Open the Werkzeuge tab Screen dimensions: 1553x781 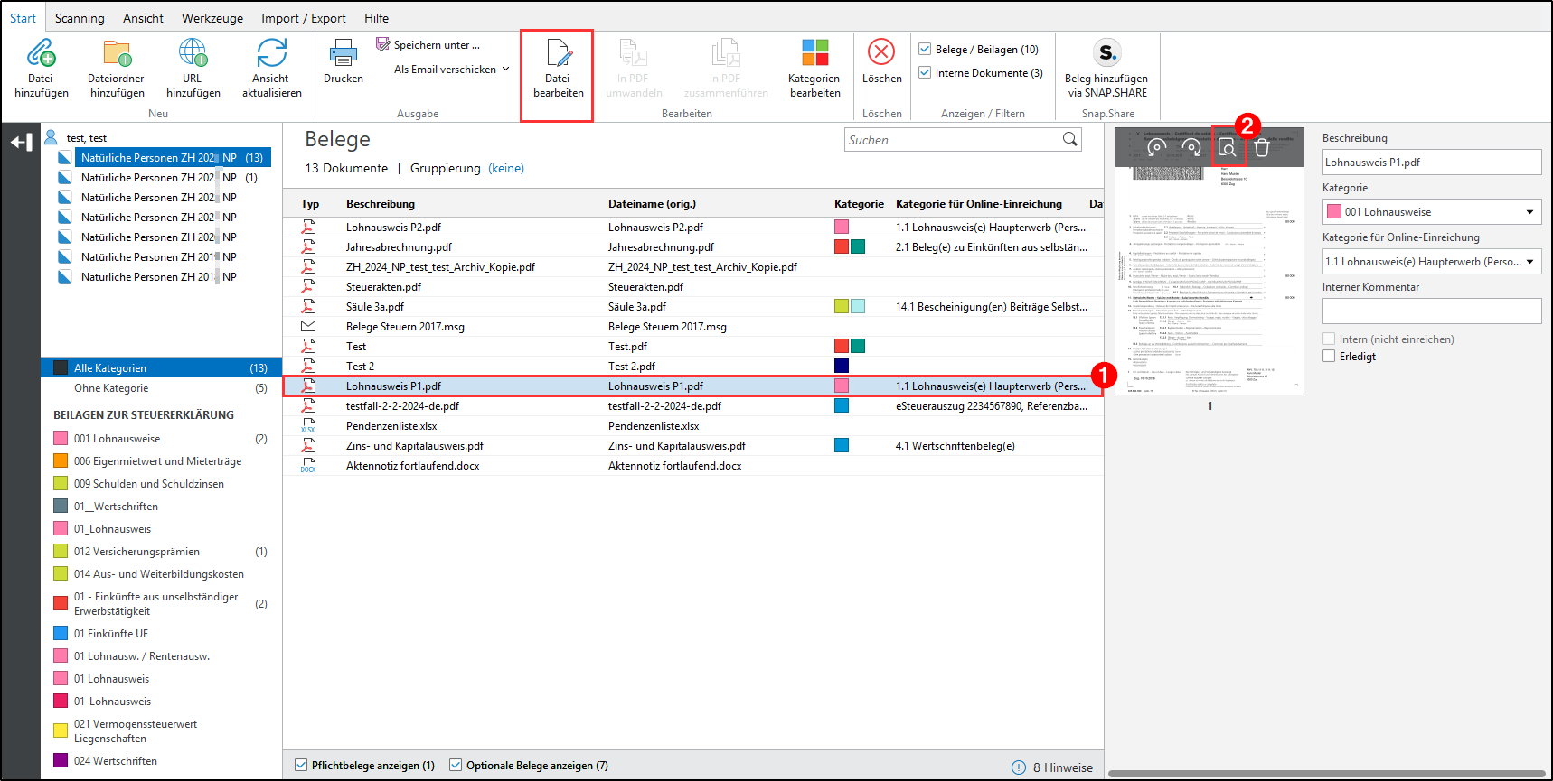point(212,18)
